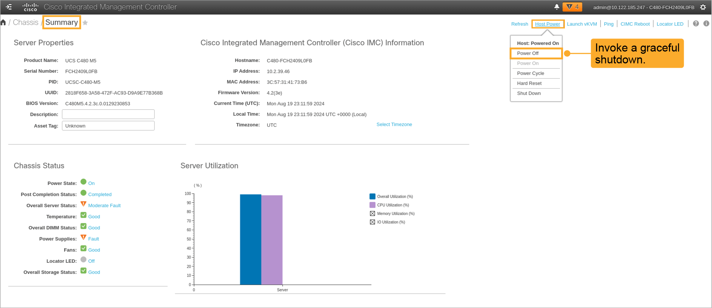Viewport: 712px width, 308px height.
Task: Click the Asset Tag input field
Action: (108, 126)
